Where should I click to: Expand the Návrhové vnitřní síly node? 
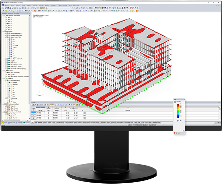pos(5,59)
